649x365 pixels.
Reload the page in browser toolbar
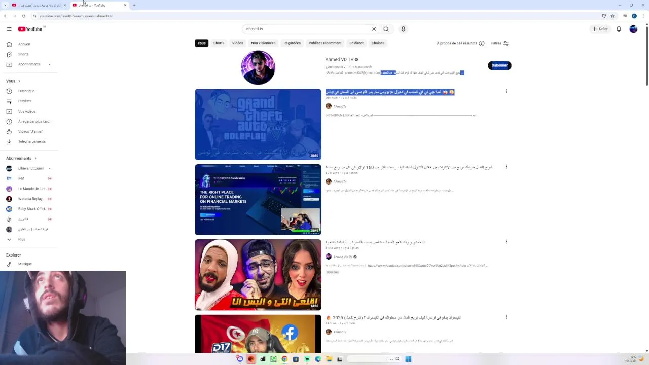tap(23, 16)
